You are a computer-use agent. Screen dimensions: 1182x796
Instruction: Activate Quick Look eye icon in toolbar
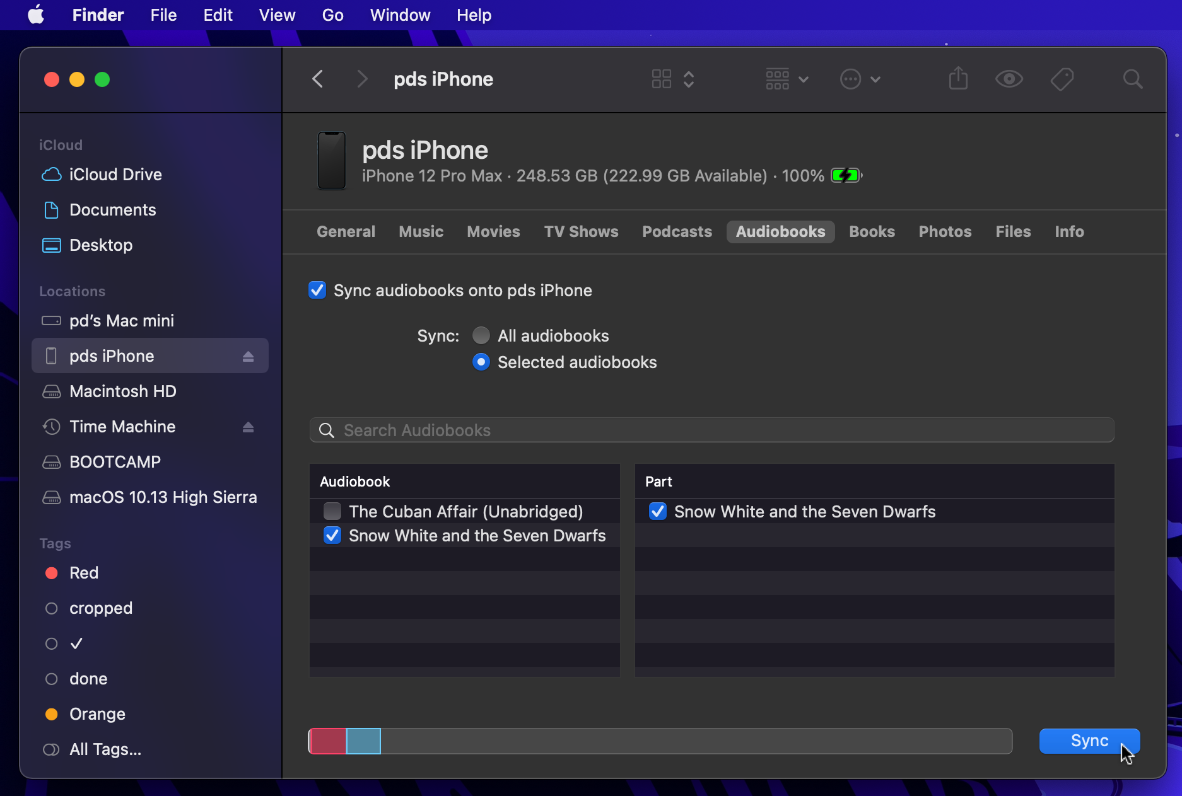click(x=1008, y=79)
